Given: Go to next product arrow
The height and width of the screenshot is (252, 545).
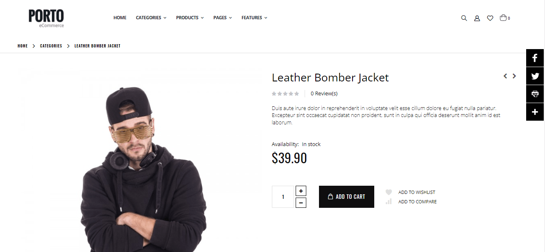Looking at the screenshot, I should click(x=514, y=76).
